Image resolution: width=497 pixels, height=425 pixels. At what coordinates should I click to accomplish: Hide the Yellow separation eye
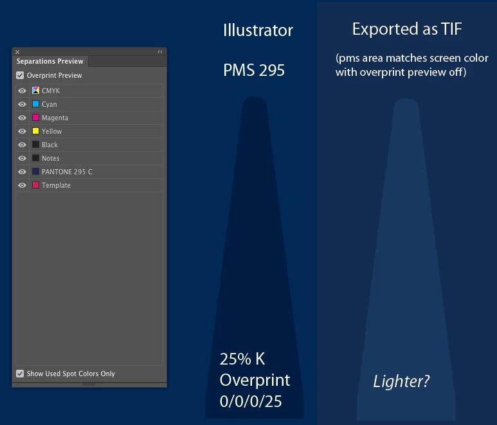point(23,131)
